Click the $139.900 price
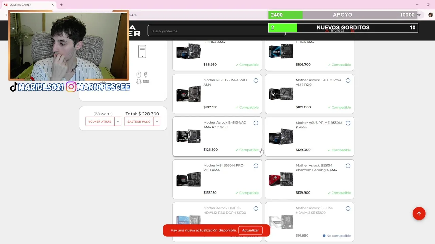This screenshot has height=244, width=435. click(303, 192)
